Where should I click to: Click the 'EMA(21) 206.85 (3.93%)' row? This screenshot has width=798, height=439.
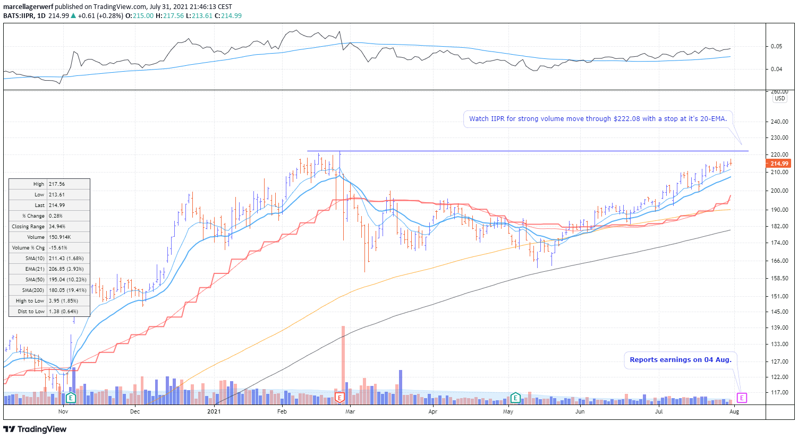(x=49, y=269)
